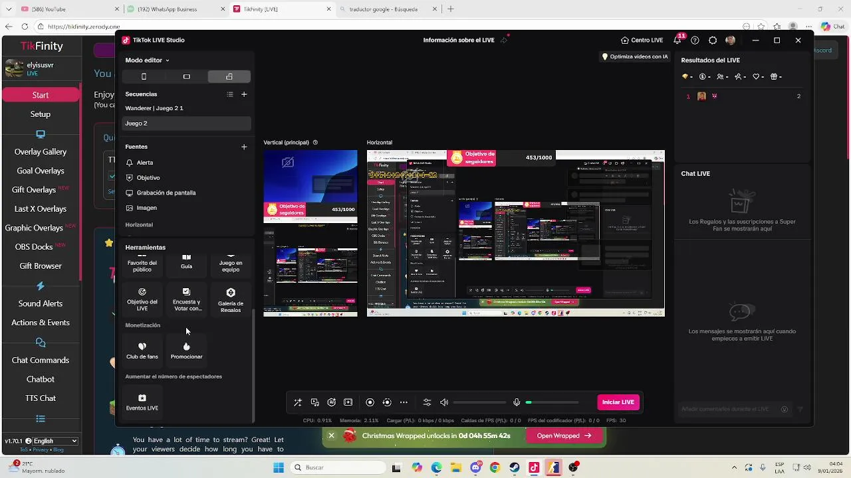Close the Christmas Wrapped banner

coord(331,436)
